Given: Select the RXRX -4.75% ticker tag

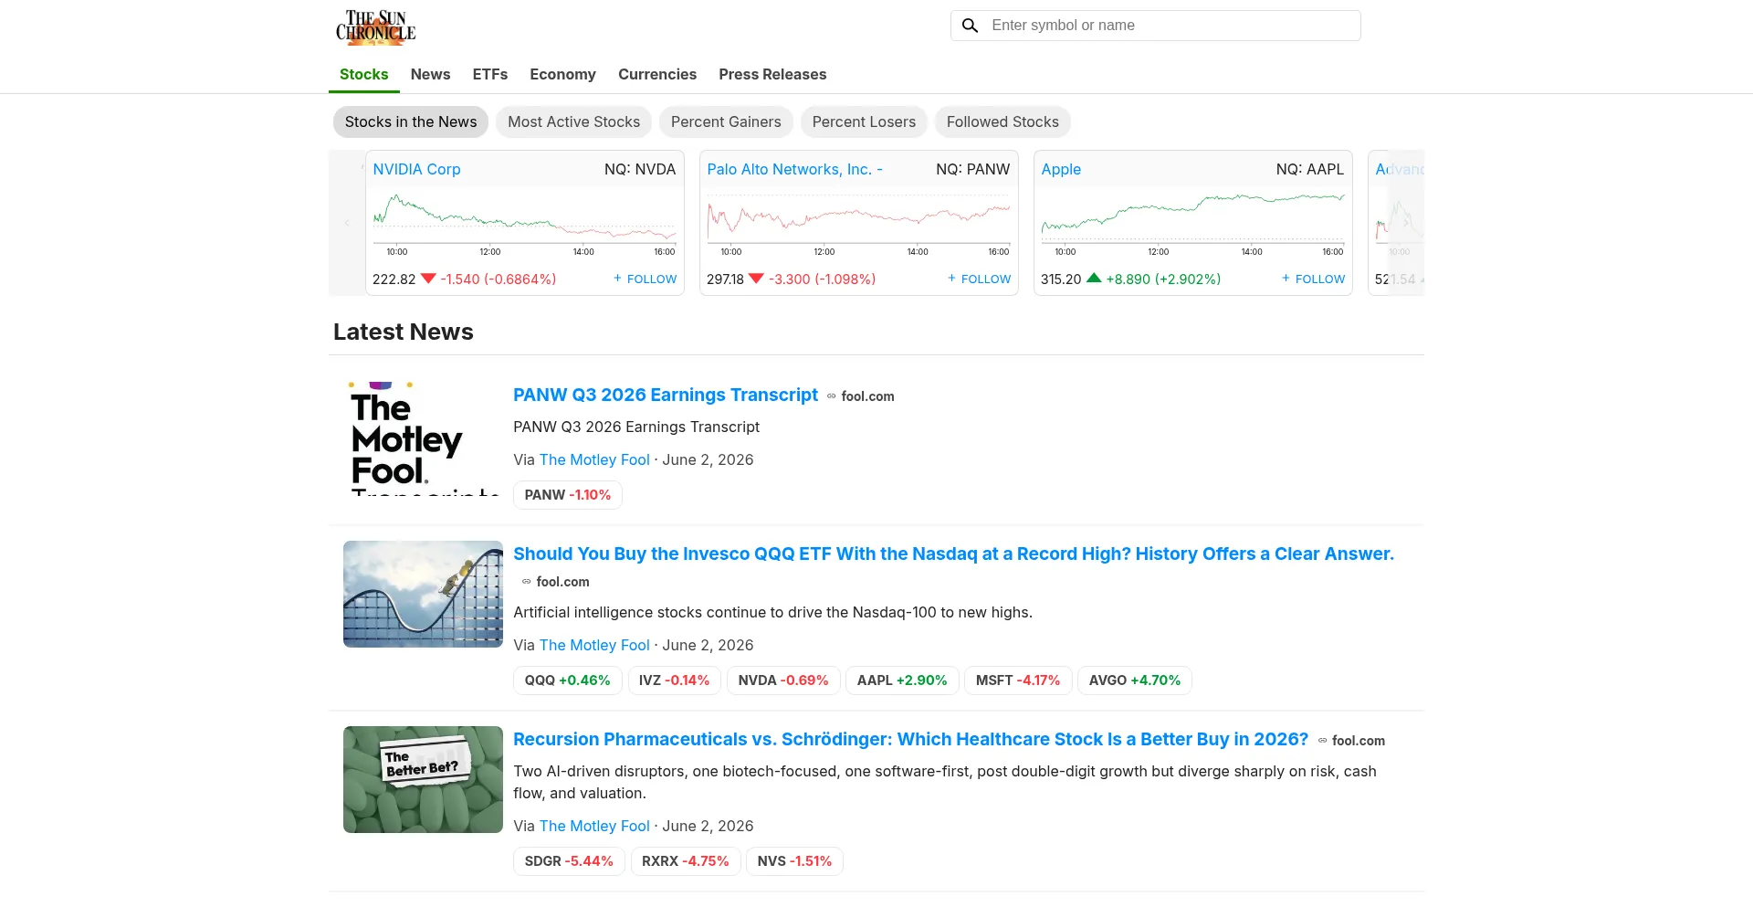Looking at the screenshot, I should [x=686, y=861].
